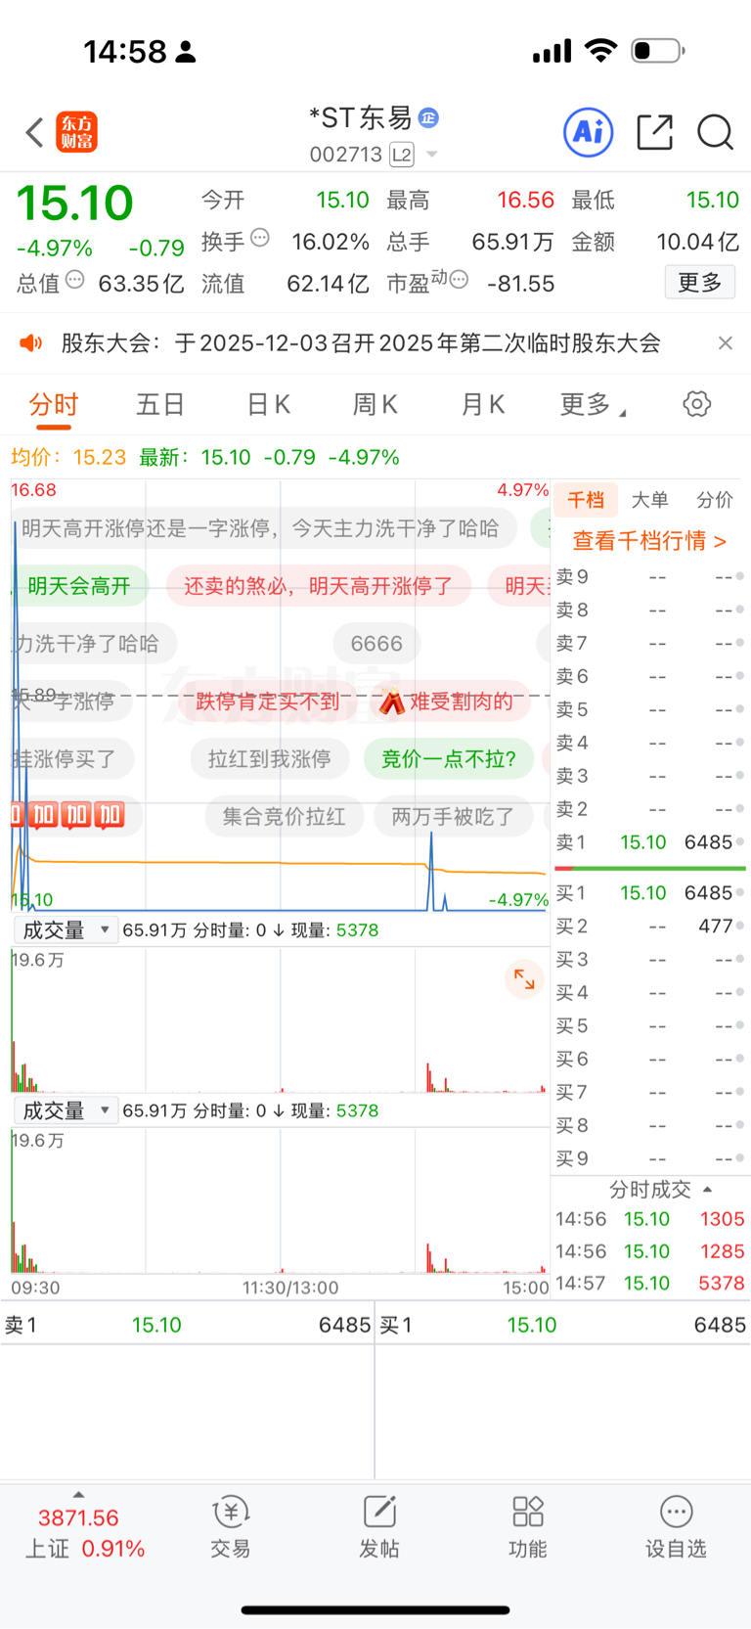Select 买1 row in order book

650,893
